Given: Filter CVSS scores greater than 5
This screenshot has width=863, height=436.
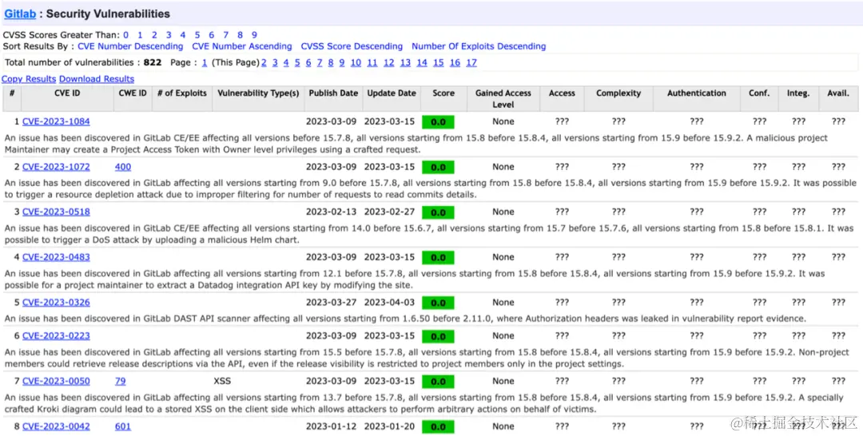Looking at the screenshot, I should pyautogui.click(x=197, y=34).
